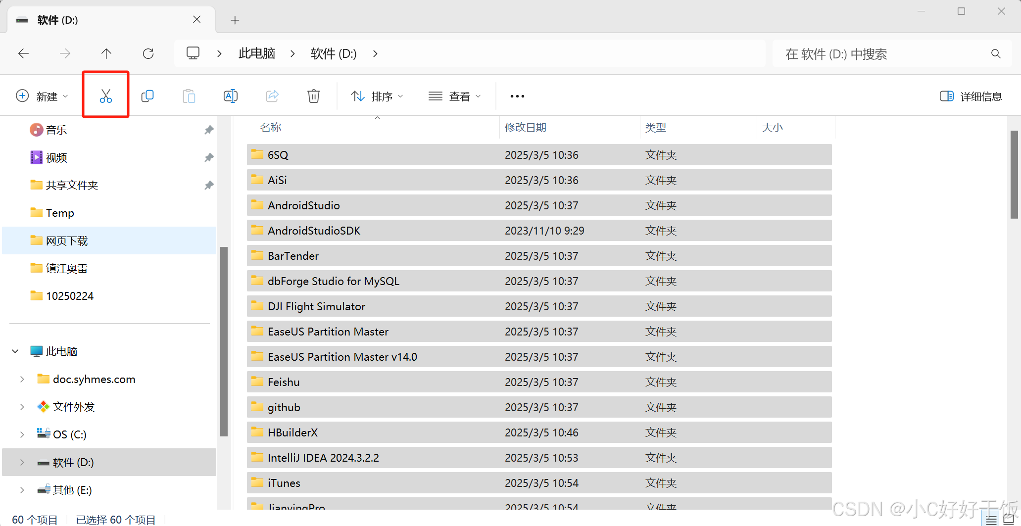Image resolution: width=1021 pixels, height=526 pixels.
Task: Open a new tab with plus button
Action: (x=235, y=20)
